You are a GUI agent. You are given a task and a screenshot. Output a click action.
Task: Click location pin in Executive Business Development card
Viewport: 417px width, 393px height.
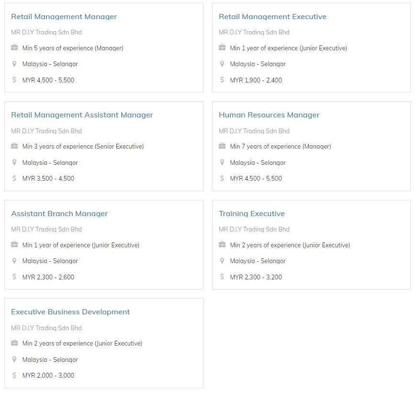14,359
